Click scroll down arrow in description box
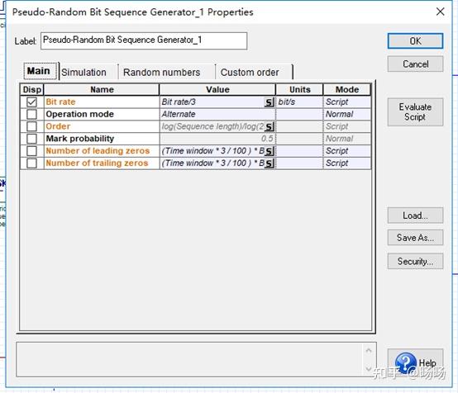Viewport: 458px width, 393px height. (x=369, y=368)
